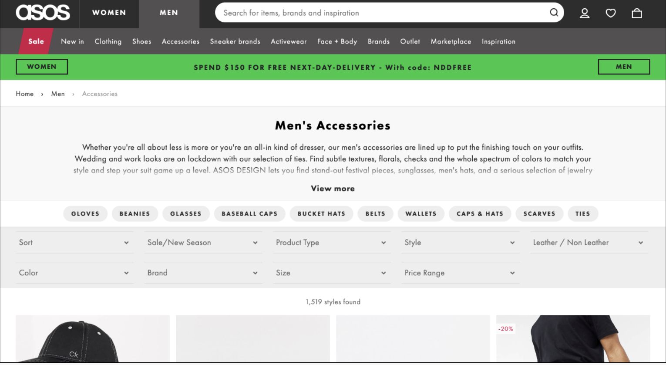Expand the Style filter

(x=460, y=243)
